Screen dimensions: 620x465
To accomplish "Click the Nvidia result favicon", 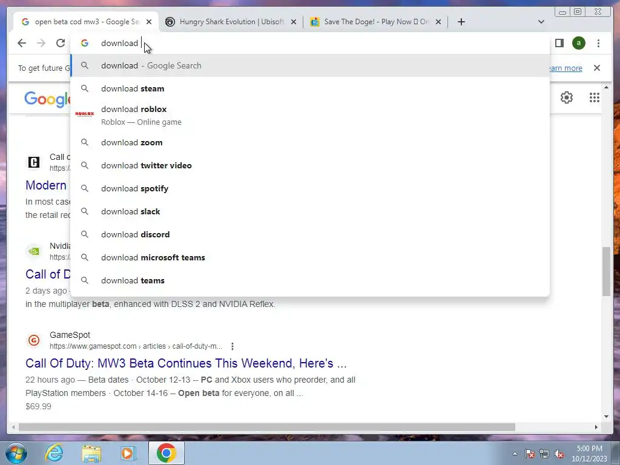I will coord(34,251).
